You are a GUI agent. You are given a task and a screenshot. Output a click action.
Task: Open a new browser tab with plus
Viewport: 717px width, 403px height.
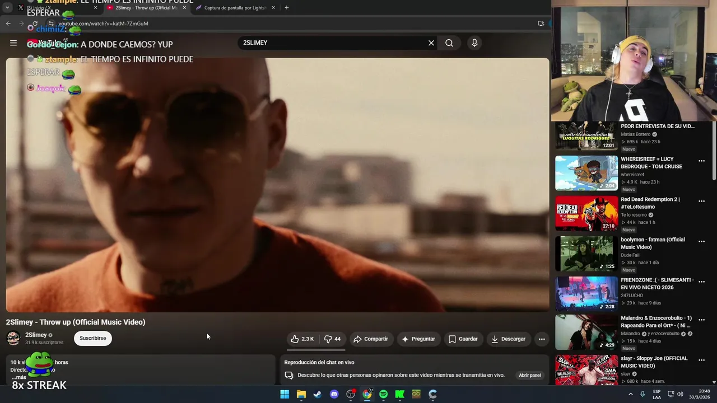point(287,8)
